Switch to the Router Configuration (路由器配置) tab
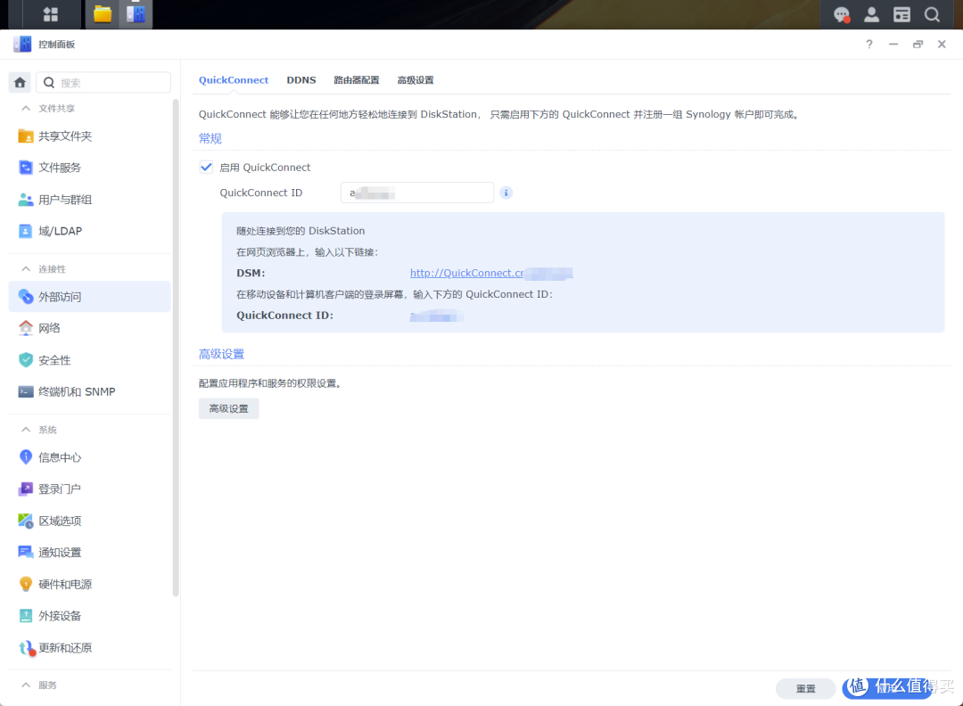 coord(356,80)
